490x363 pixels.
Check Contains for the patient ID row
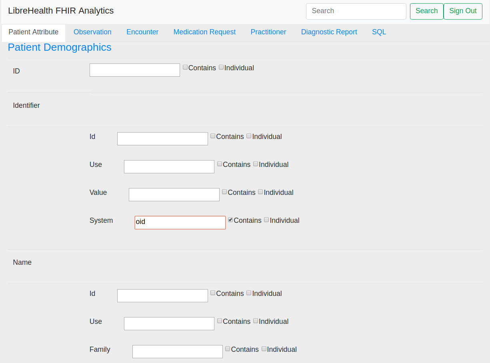(x=185, y=67)
